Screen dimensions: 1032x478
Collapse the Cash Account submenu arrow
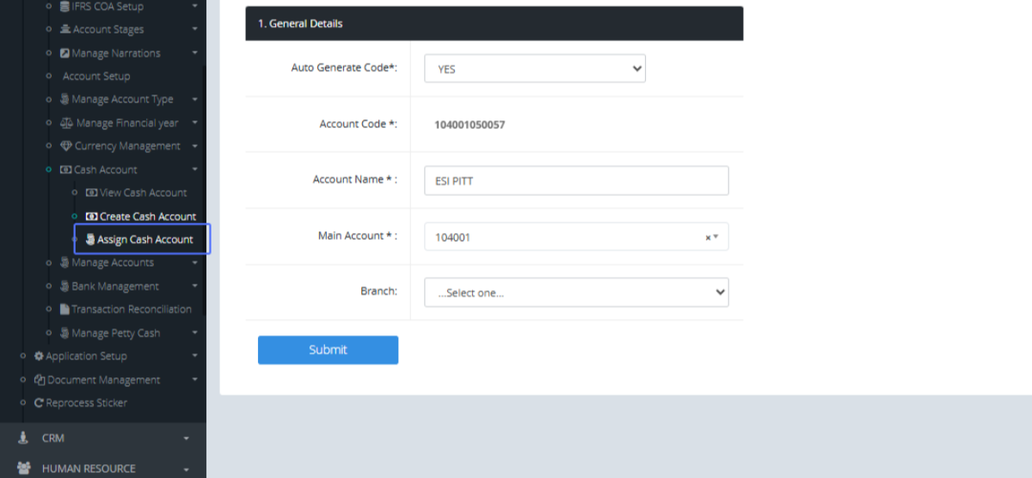pos(195,169)
